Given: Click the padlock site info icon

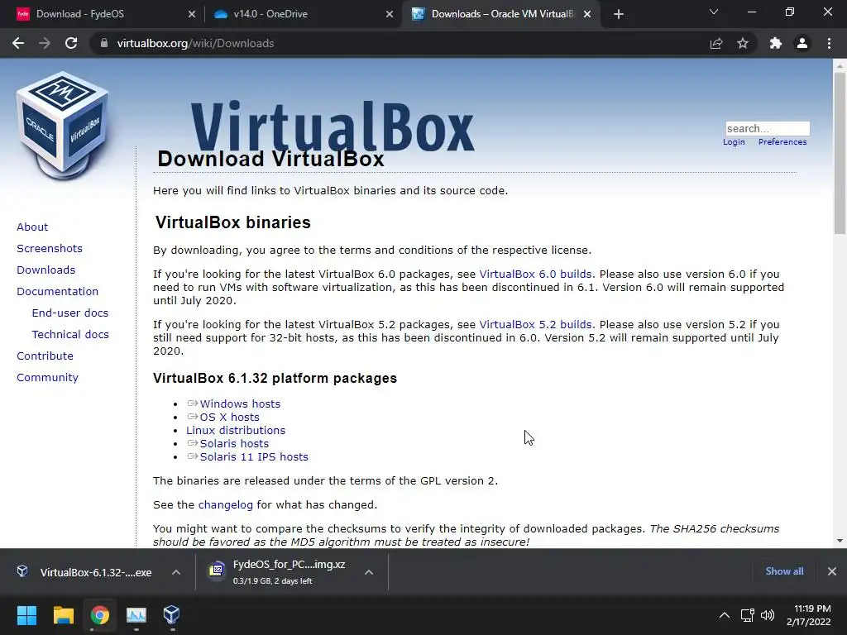Looking at the screenshot, I should click(104, 43).
